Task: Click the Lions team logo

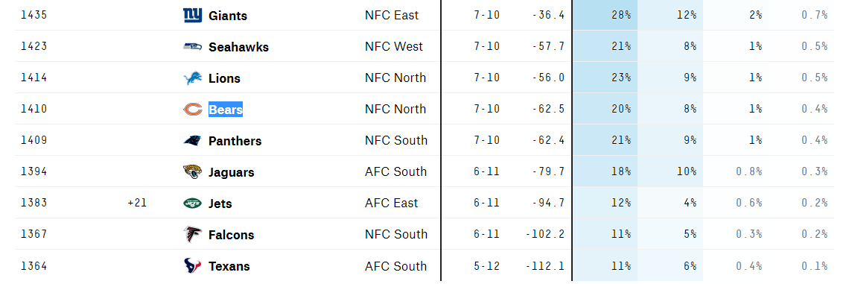Action: pyautogui.click(x=192, y=78)
